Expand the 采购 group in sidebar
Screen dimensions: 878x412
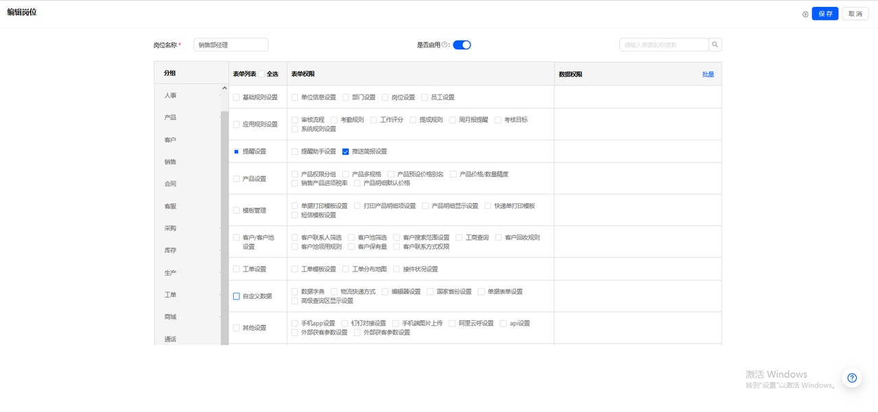point(170,228)
